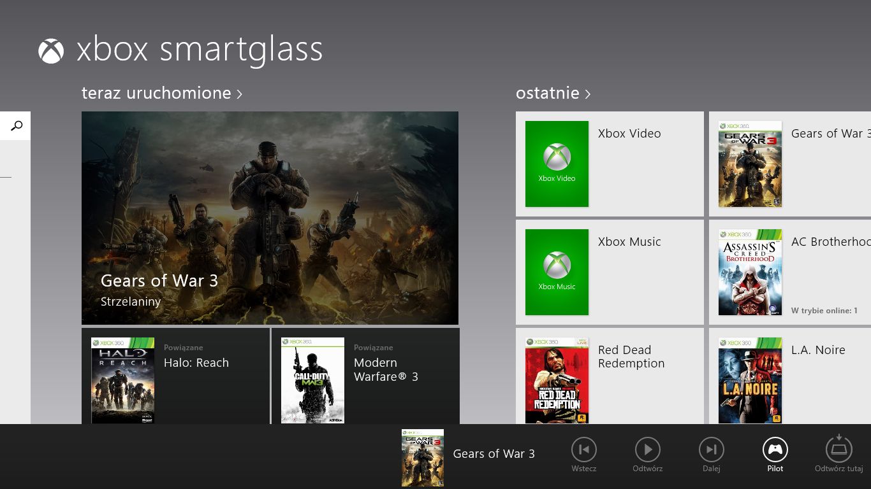Click the Odtwórz tutaj icon
Screen dimensions: 871x489
tap(839, 448)
